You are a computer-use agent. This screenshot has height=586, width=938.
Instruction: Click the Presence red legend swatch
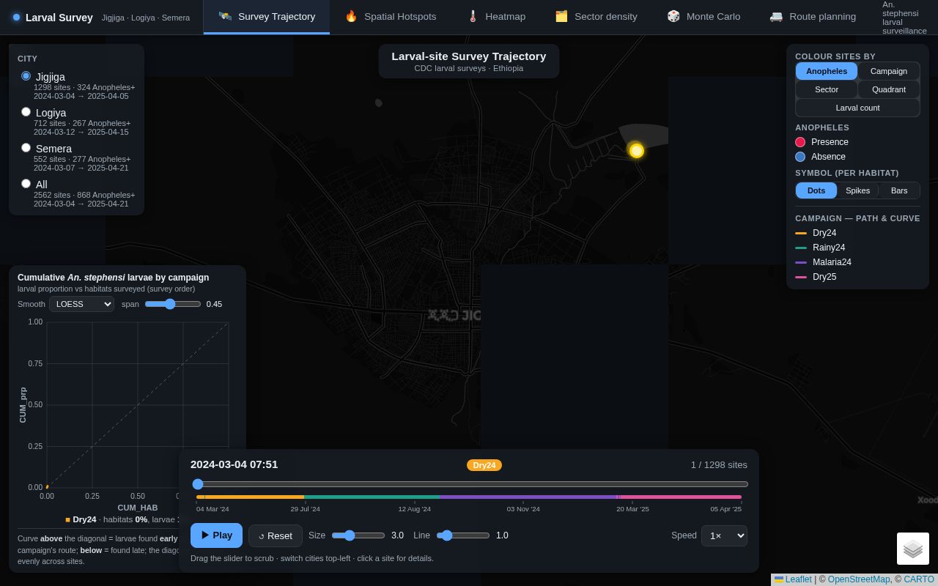[800, 142]
